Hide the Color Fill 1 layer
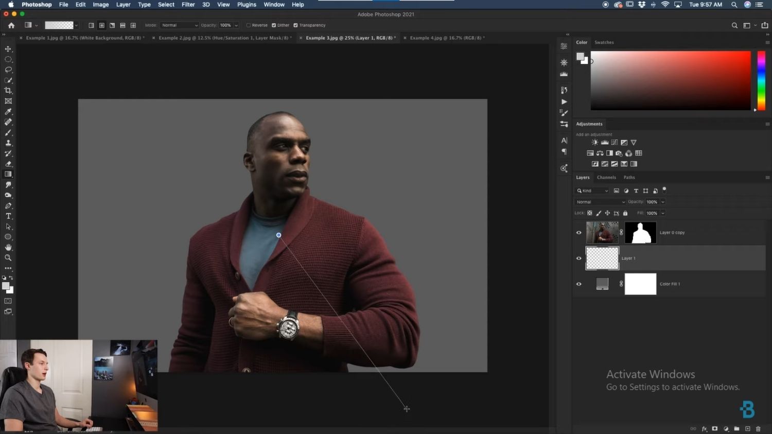 pos(578,284)
